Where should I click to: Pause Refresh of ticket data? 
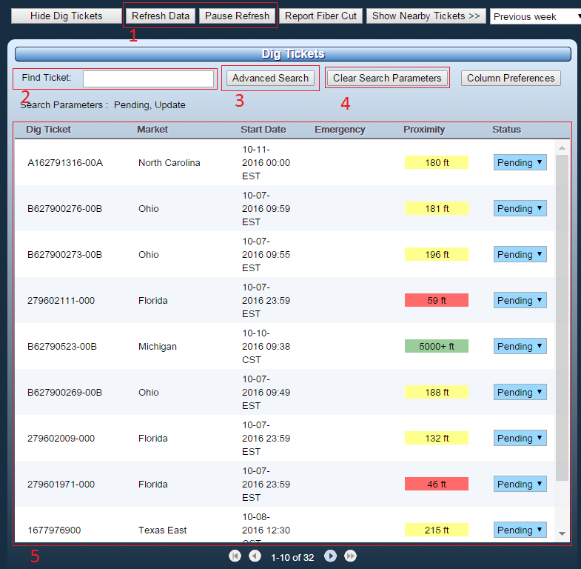tap(237, 16)
